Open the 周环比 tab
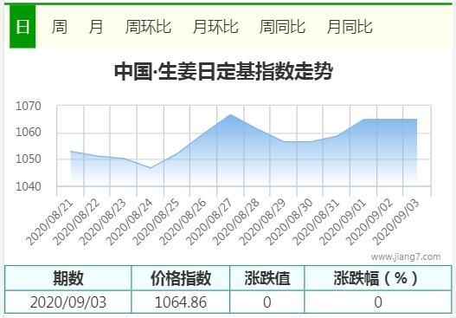 click(148, 27)
